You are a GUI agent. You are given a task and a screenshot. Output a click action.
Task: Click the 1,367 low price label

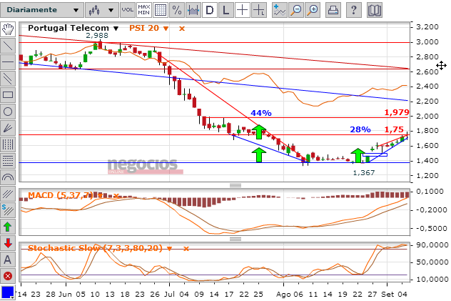click(x=364, y=173)
